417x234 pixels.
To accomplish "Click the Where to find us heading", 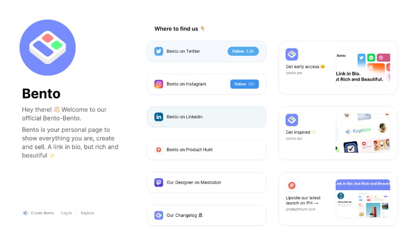I will click(x=179, y=29).
